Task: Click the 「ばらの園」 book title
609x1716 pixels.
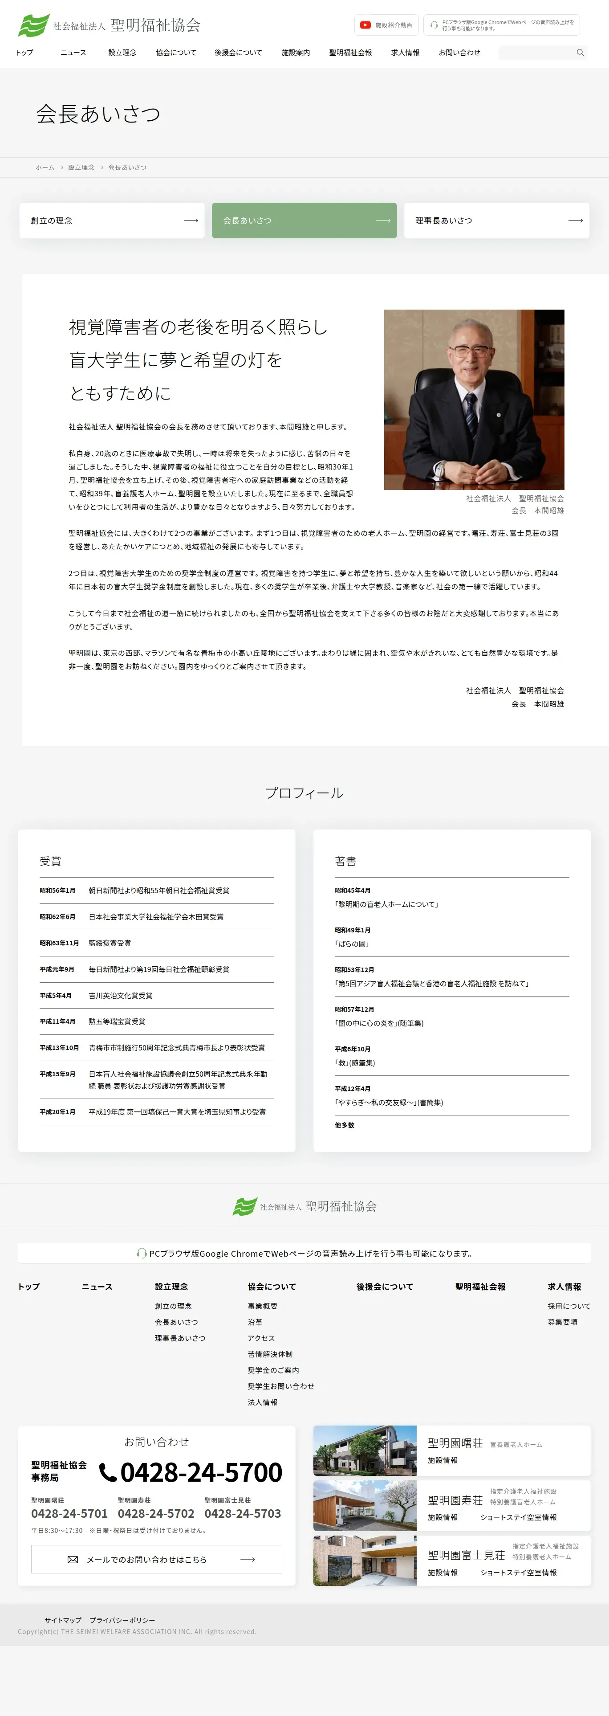Action: (352, 944)
